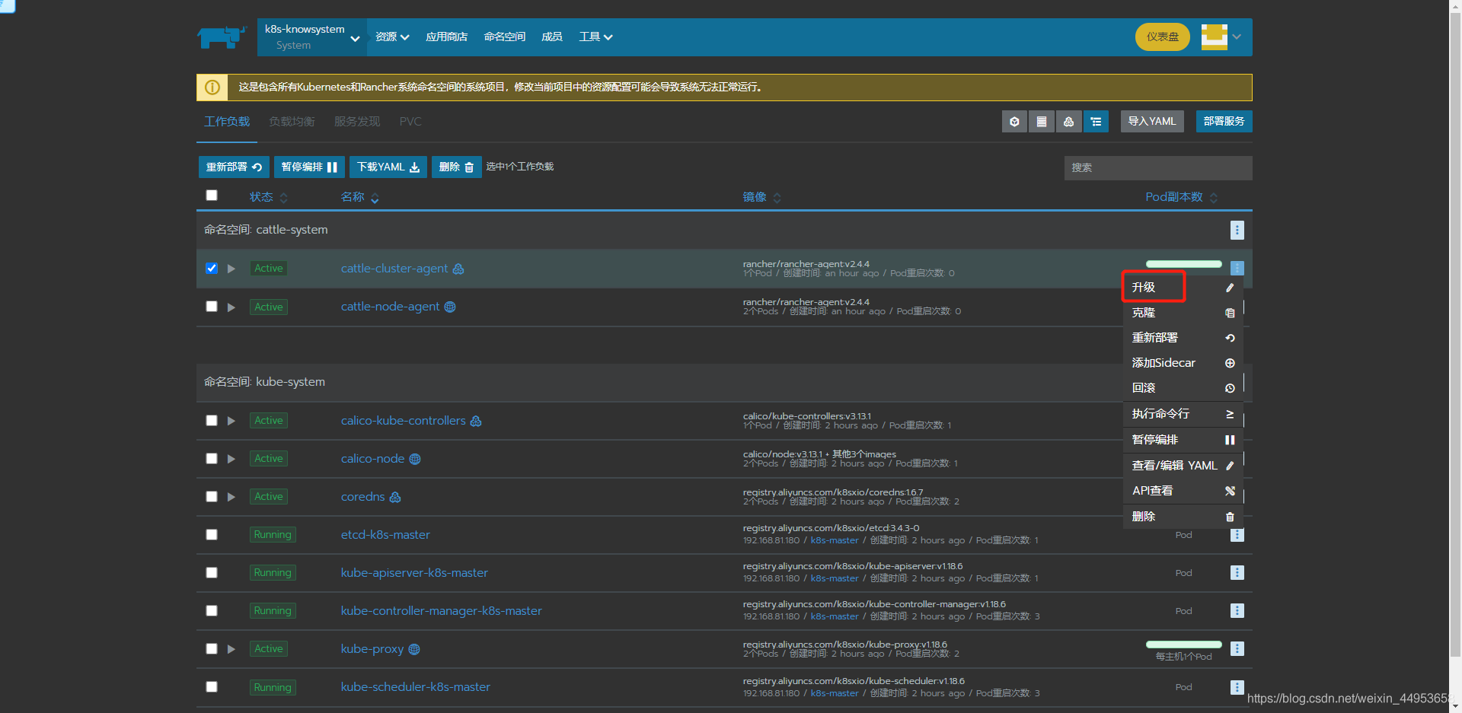Click the warning banner info icon
This screenshot has height=713, width=1462.
[212, 88]
